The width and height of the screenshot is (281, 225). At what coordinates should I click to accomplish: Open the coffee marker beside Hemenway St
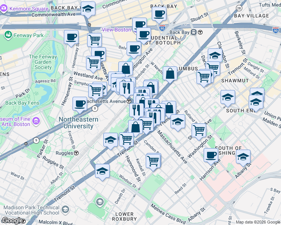tap(71, 37)
